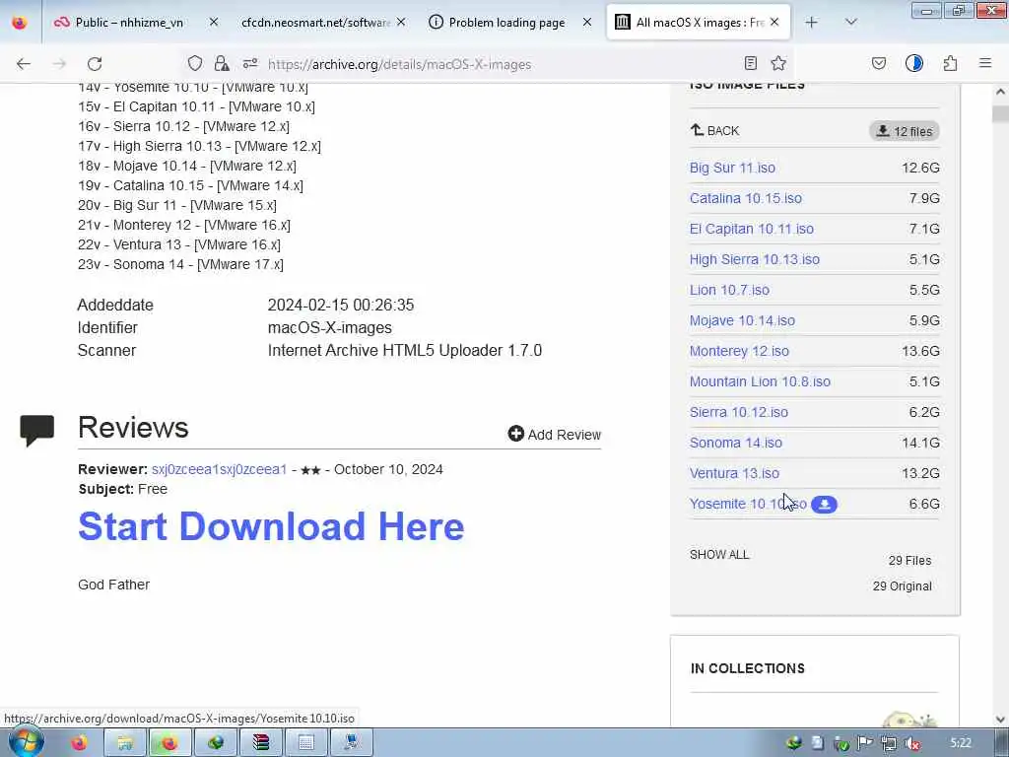1009x757 pixels.
Task: Save page to Pocket
Action: (x=878, y=63)
